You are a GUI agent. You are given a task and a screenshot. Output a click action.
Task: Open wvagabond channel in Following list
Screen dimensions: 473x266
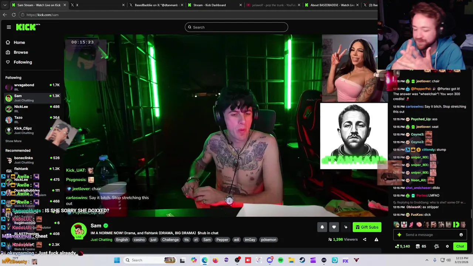tap(33, 87)
